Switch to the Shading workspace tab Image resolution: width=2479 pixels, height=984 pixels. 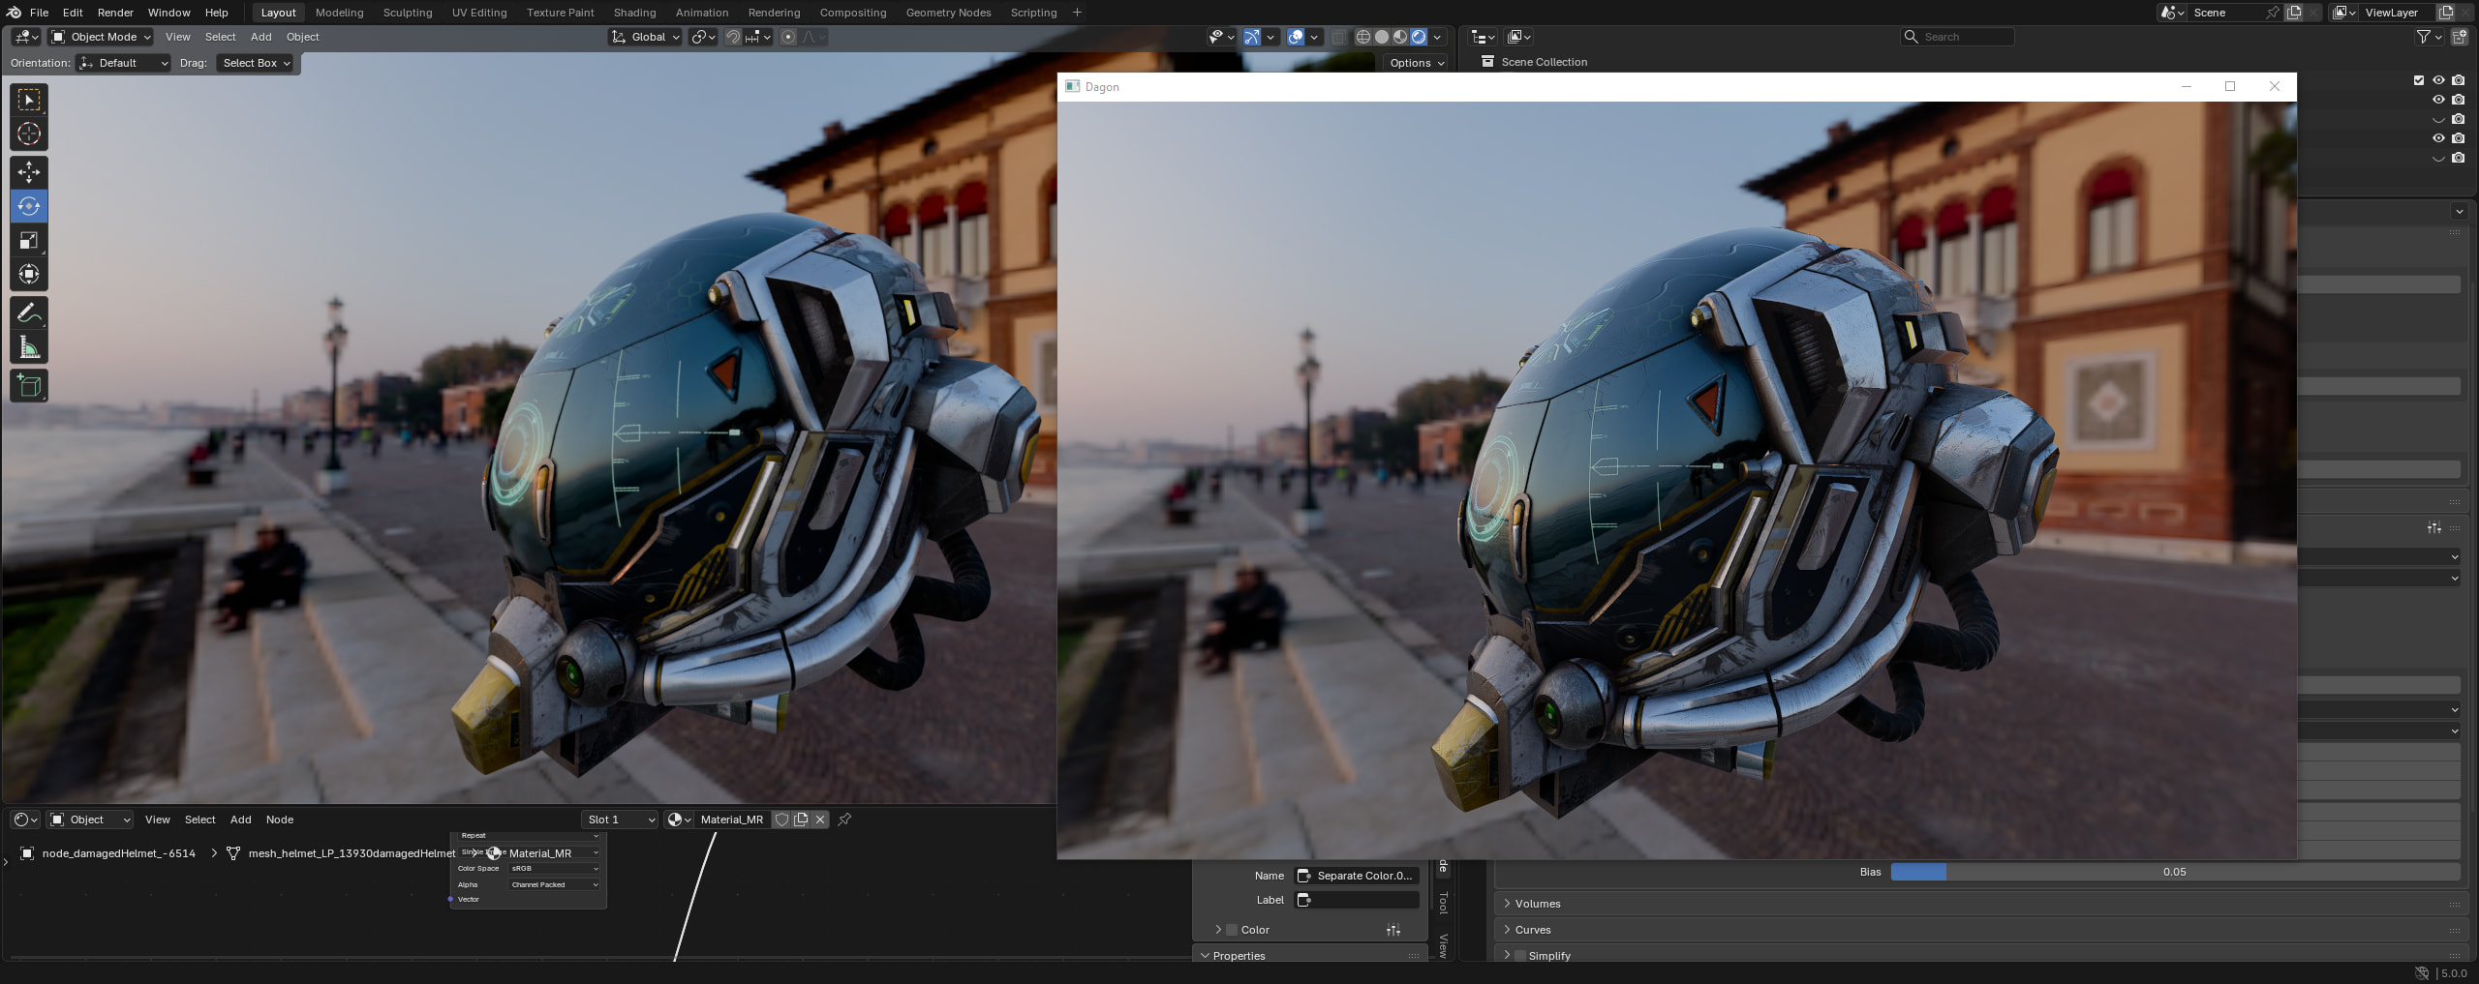point(634,13)
